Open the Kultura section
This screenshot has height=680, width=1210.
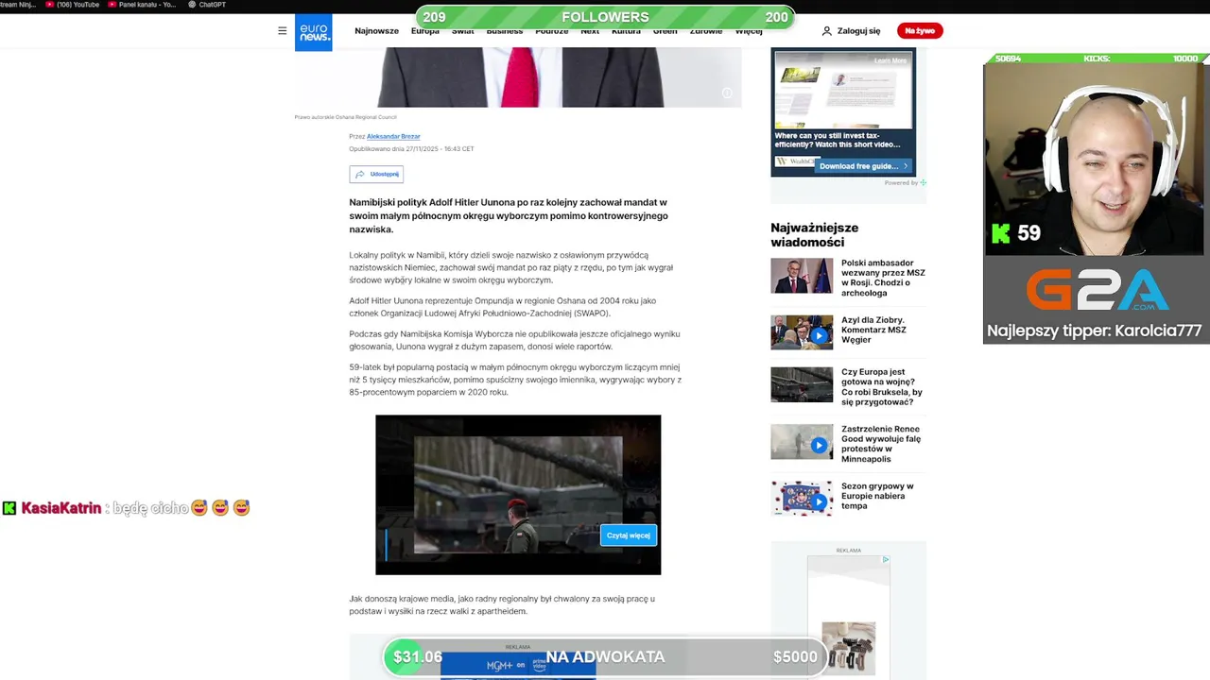click(x=626, y=31)
